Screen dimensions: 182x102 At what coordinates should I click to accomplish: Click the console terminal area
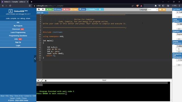click(103, 91)
